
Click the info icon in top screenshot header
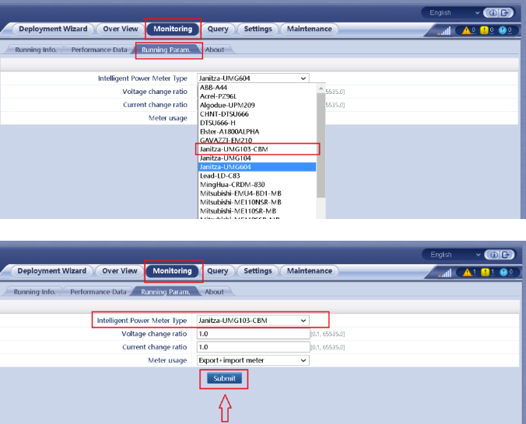tap(493, 13)
